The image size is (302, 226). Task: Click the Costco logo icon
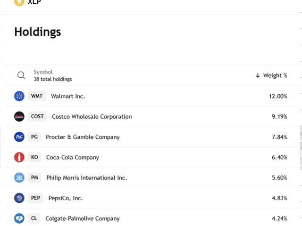click(19, 117)
